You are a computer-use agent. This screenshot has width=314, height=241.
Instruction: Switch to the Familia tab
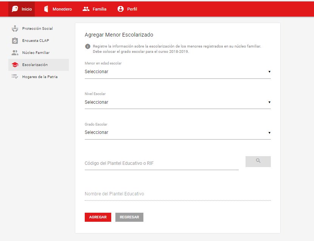(95, 9)
